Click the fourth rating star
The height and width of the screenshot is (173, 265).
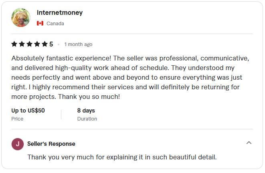tap(36, 44)
